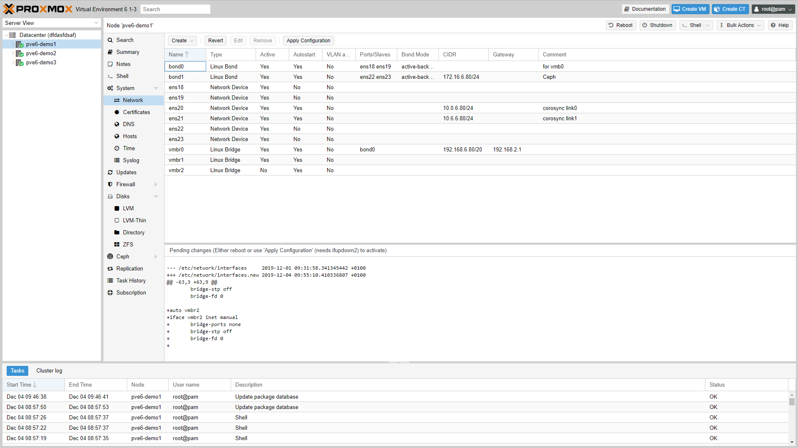Click the Certificates badge icon
The image size is (798, 448).
pyautogui.click(x=117, y=112)
